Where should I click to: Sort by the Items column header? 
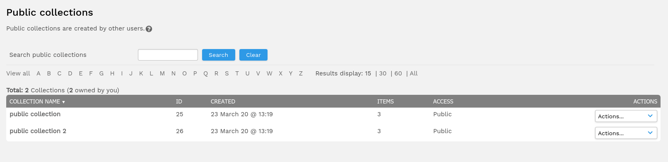[386, 101]
